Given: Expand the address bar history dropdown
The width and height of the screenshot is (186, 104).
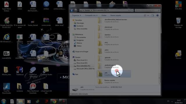Looking at the screenshot, I should [x=129, y=10].
